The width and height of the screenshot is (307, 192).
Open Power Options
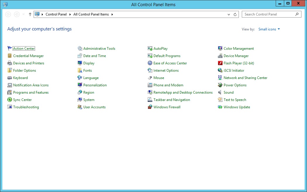[x=234, y=85]
